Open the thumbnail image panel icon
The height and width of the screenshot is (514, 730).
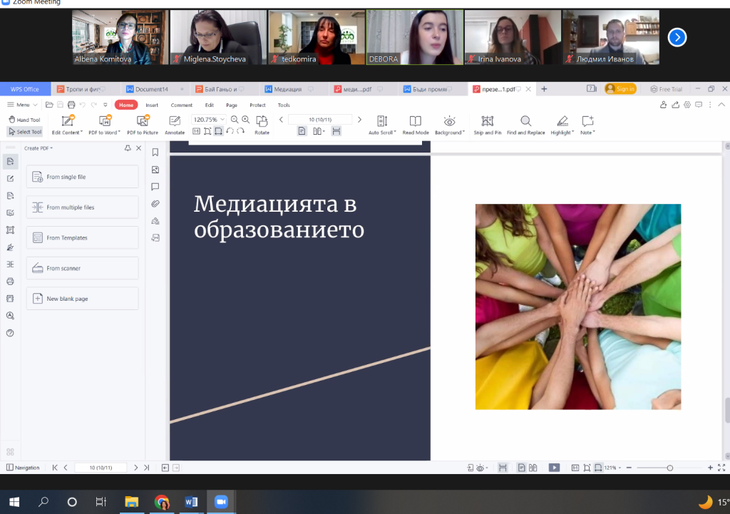(155, 170)
